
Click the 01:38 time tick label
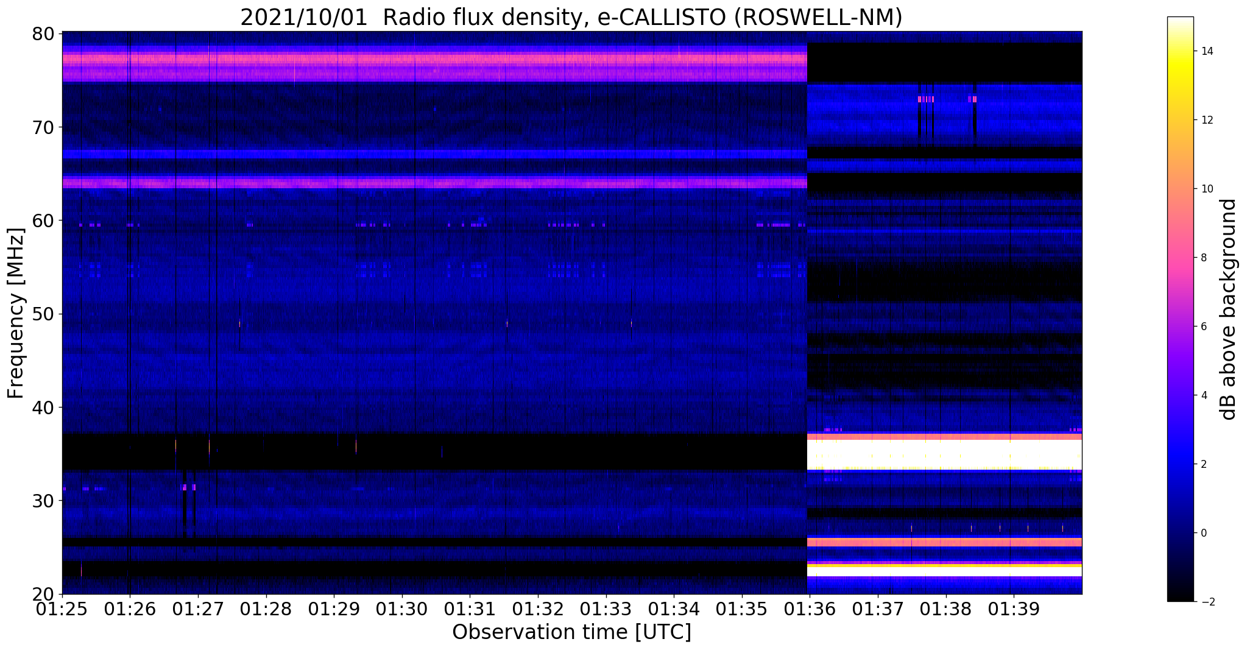(x=945, y=608)
